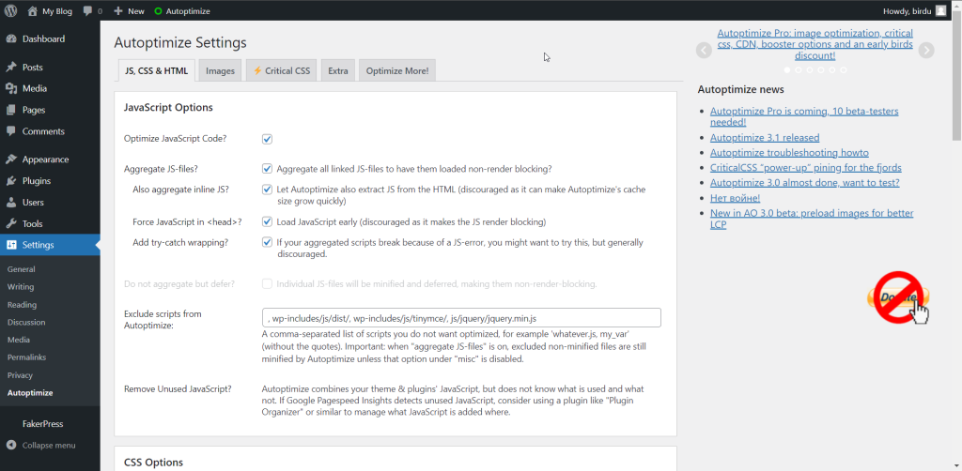Click the 'JavaScript Options' section heading
This screenshot has width=962, height=471.
[x=168, y=108]
